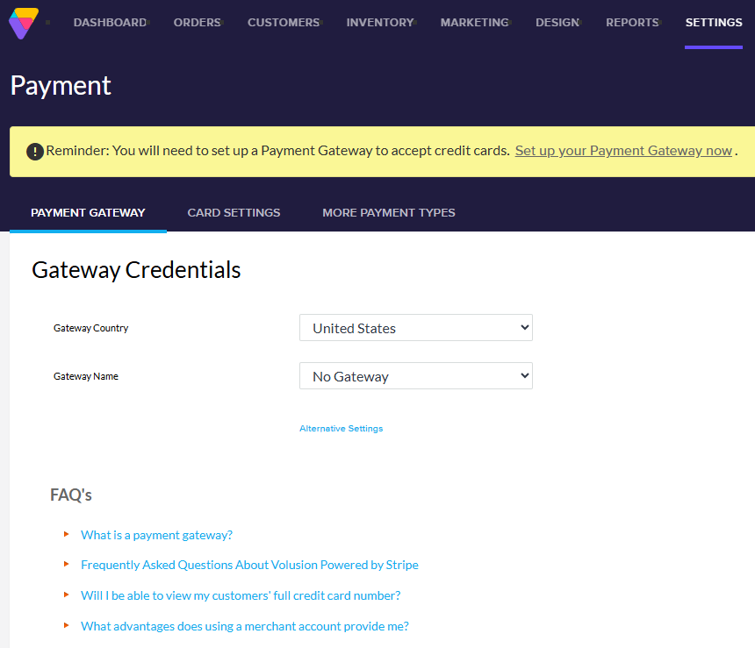755x648 pixels.
Task: Open the Alternative Settings link
Action: 341,428
